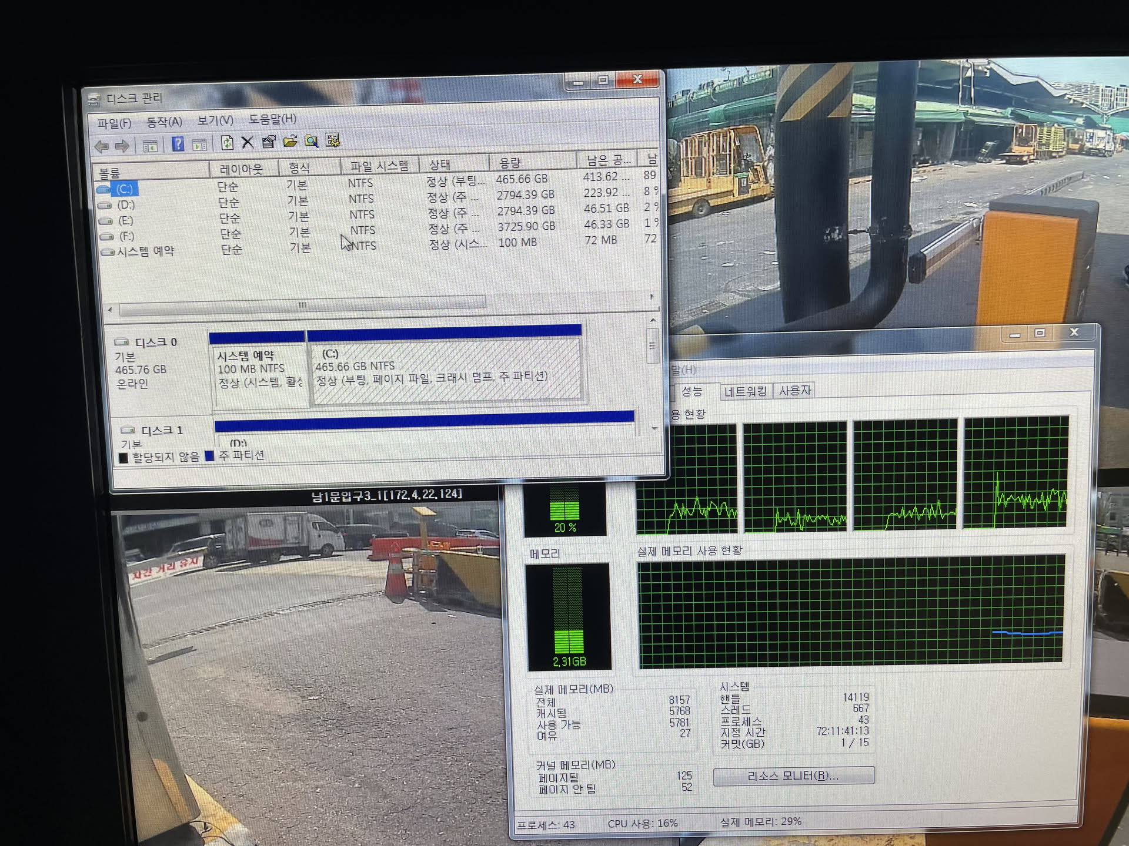Click the Show/Hide console tree icon
This screenshot has width=1129, height=846.
(x=151, y=146)
